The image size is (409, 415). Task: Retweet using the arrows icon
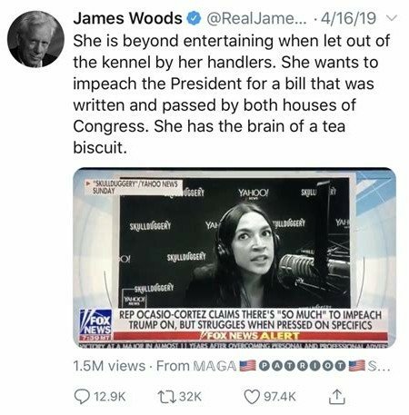point(167,397)
